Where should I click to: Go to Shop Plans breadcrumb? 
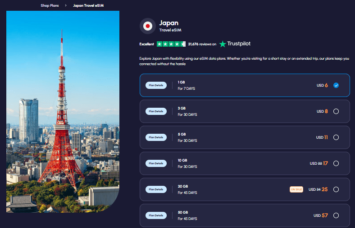(50, 5)
